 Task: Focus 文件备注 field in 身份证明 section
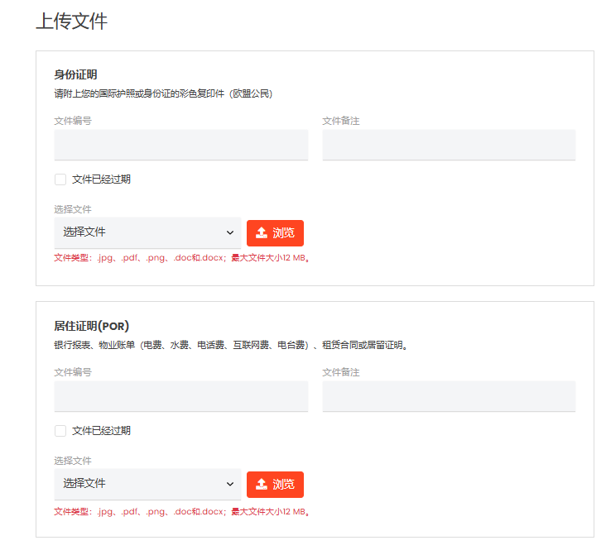click(x=449, y=145)
